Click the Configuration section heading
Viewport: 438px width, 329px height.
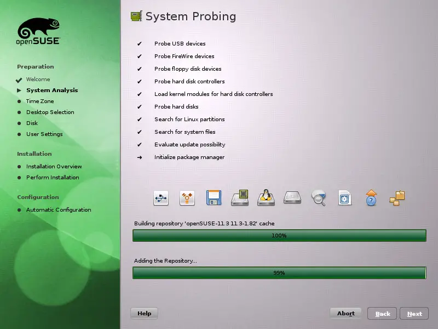(38, 197)
